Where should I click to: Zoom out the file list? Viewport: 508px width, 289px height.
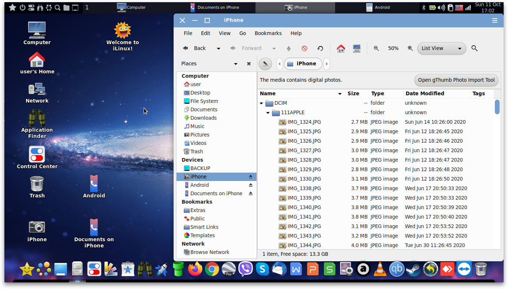(x=376, y=48)
